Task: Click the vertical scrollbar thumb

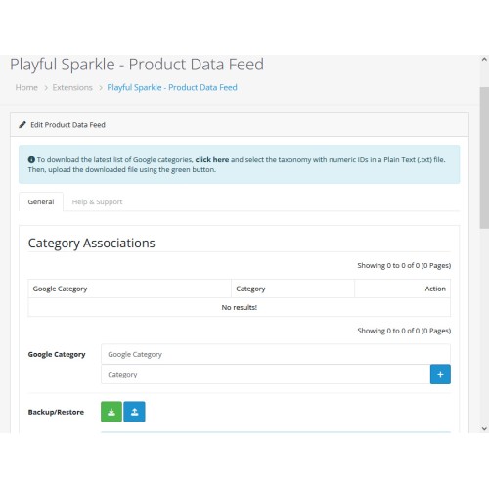Action: tap(484, 157)
